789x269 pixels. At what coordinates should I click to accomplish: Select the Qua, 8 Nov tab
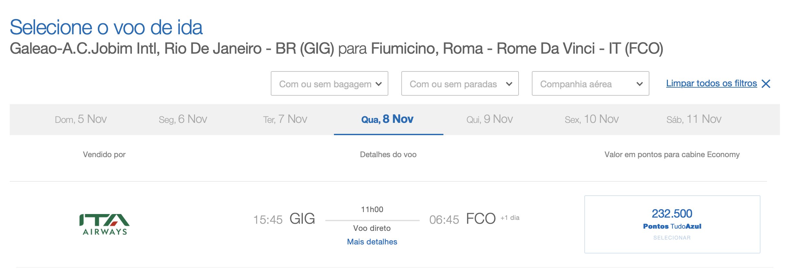(x=388, y=119)
